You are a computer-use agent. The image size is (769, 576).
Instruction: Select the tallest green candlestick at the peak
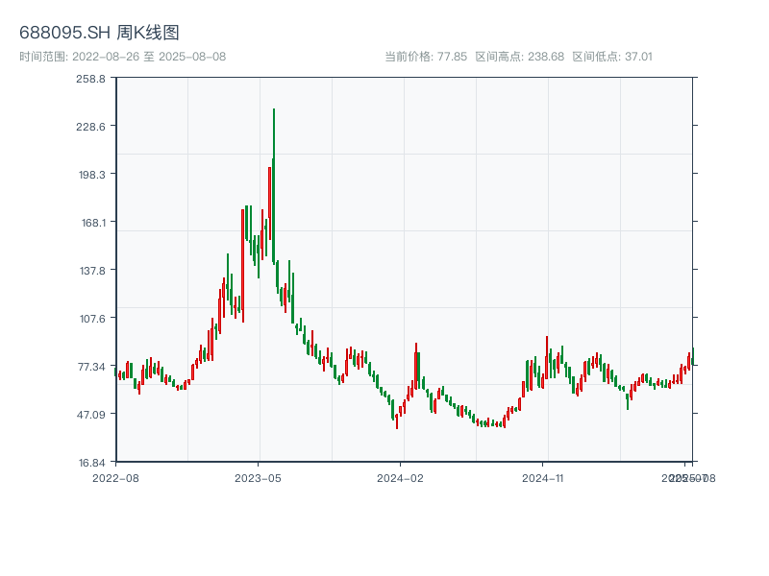tap(274, 186)
